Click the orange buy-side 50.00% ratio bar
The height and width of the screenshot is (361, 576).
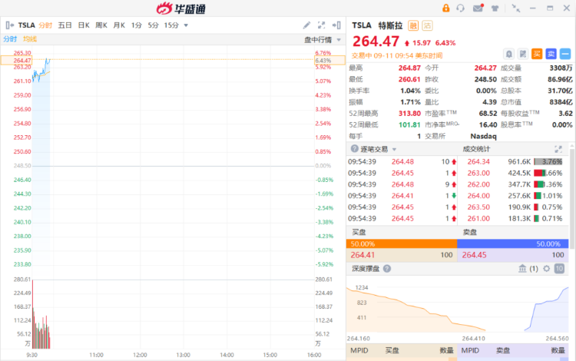point(402,243)
